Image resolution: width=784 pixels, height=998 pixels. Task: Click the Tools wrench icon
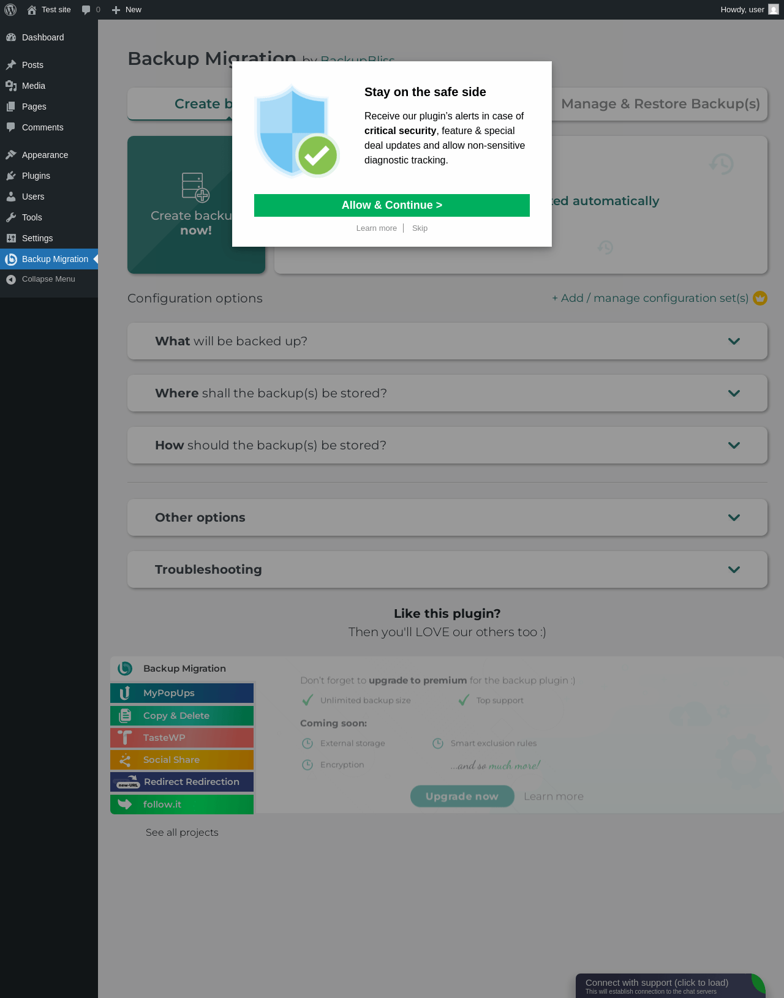point(11,217)
